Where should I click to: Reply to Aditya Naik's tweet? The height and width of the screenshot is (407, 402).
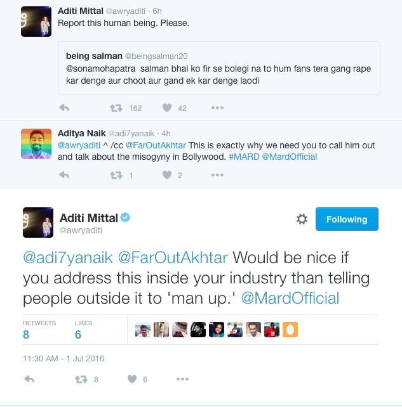[64, 175]
